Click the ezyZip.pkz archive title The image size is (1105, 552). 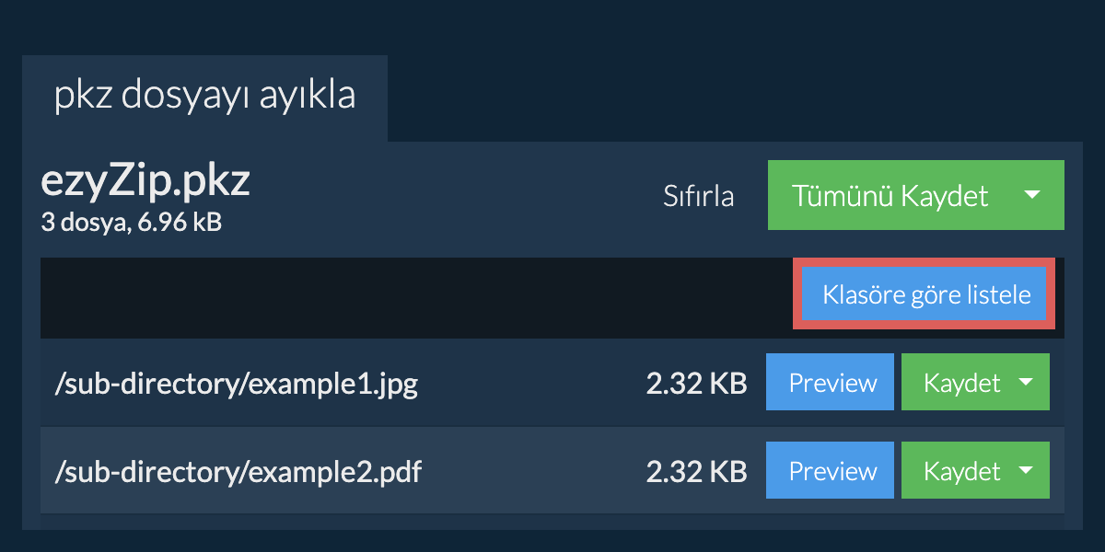click(x=145, y=182)
